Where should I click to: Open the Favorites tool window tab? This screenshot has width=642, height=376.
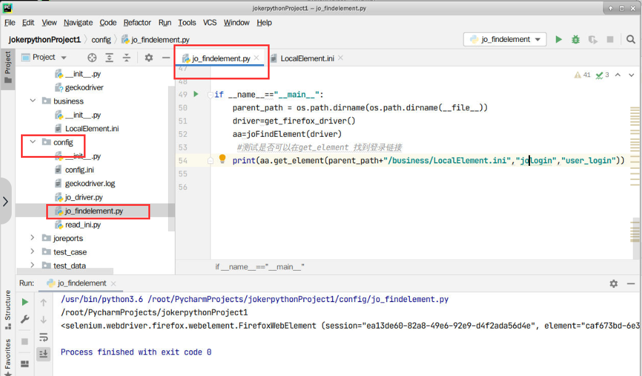point(7,356)
